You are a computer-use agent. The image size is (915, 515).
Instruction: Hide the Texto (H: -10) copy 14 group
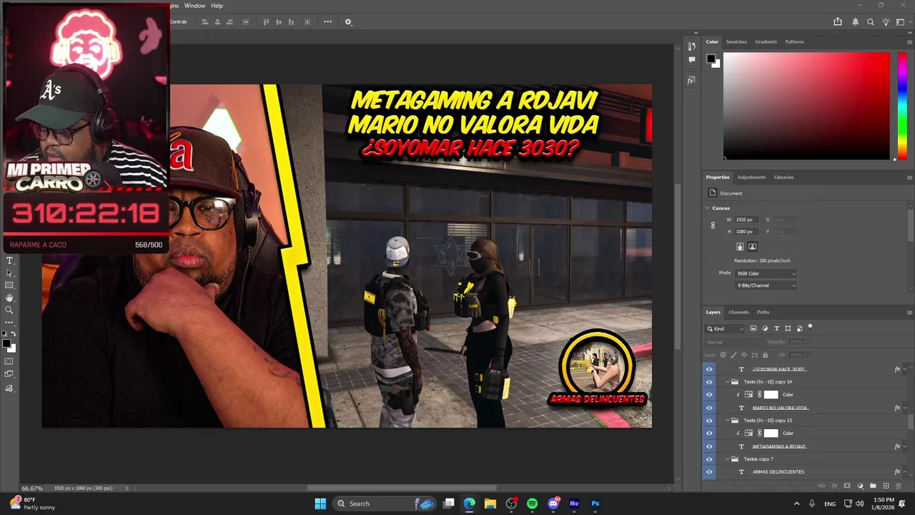tap(709, 382)
